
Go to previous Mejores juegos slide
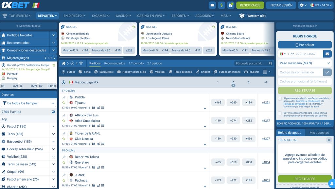click(45, 58)
